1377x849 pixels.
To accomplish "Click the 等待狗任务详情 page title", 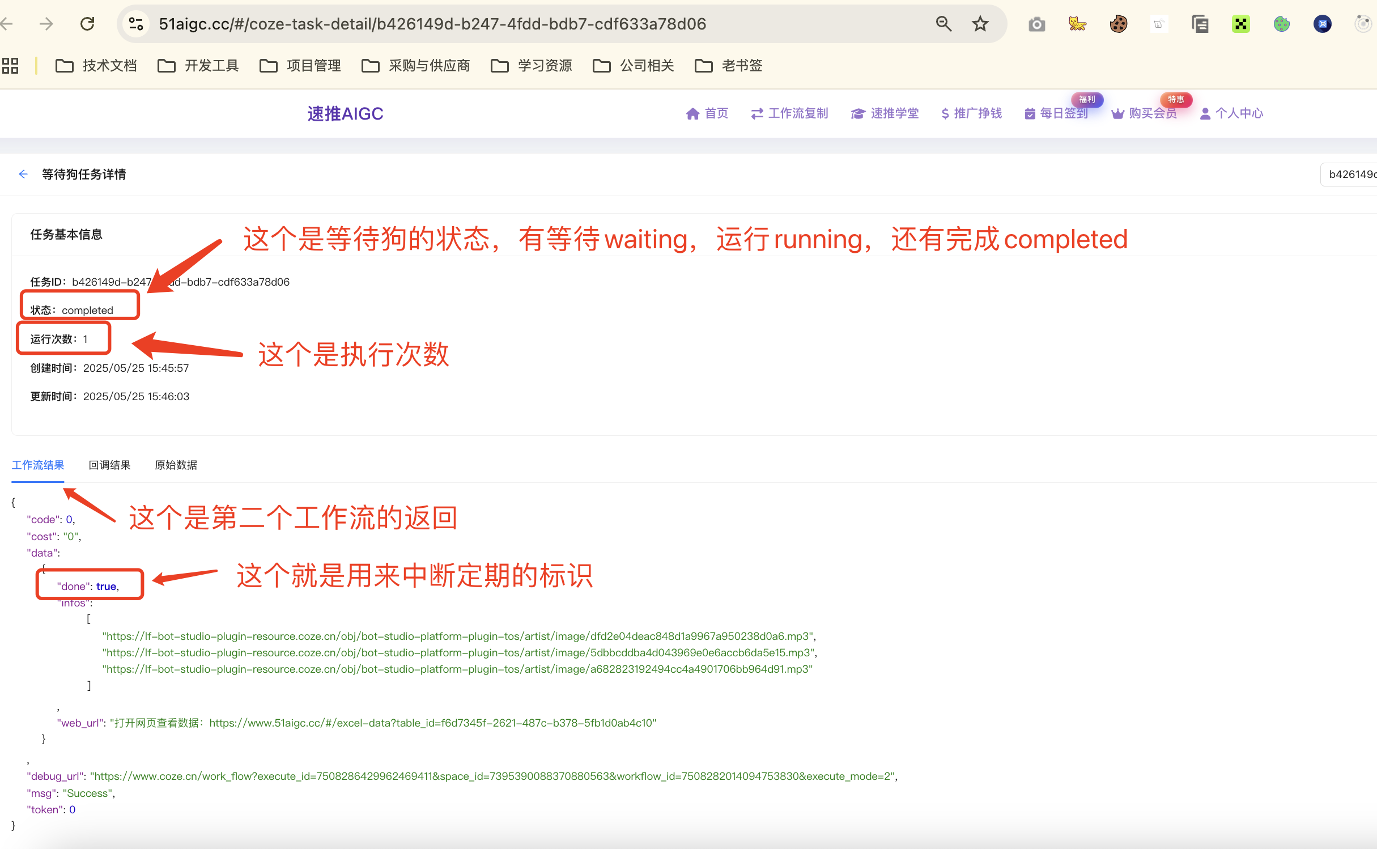I will pyautogui.click(x=84, y=174).
